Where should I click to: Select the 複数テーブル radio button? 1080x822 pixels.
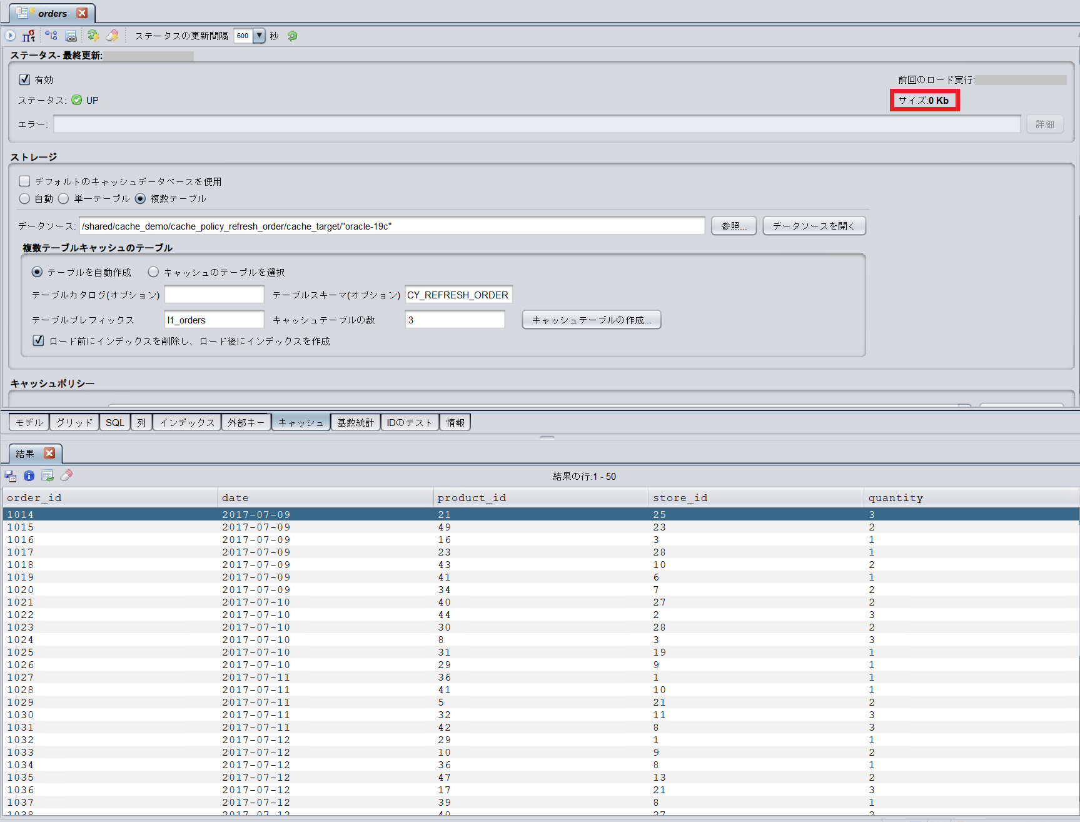pos(140,198)
